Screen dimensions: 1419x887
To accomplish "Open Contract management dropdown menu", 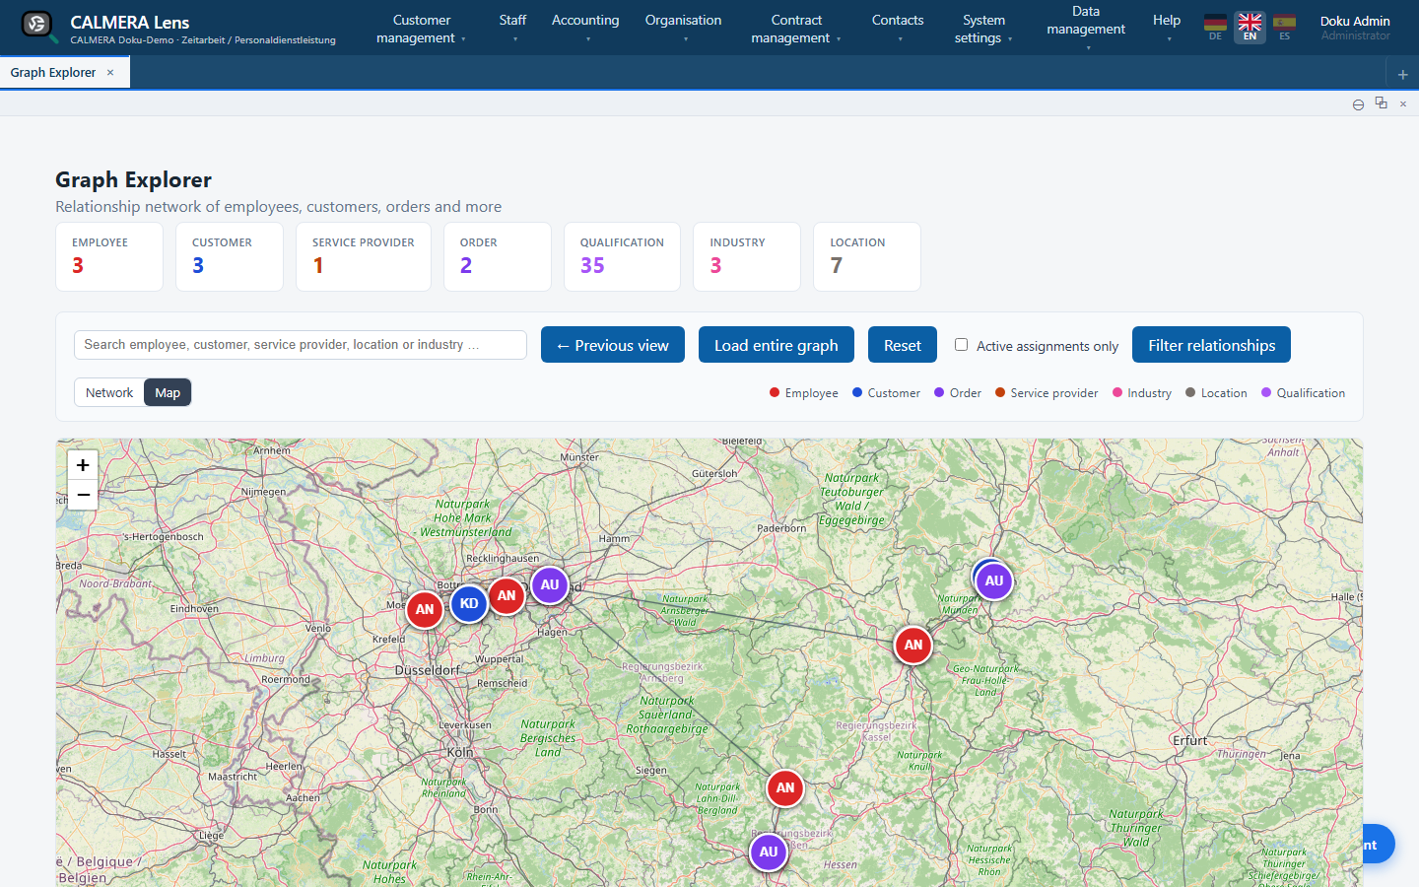I will pos(796,29).
